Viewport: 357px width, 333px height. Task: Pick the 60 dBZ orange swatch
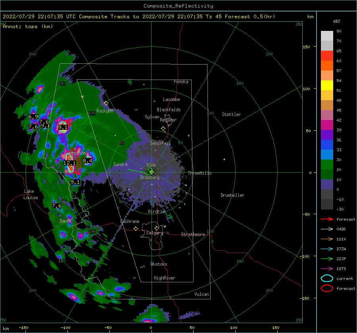327,66
